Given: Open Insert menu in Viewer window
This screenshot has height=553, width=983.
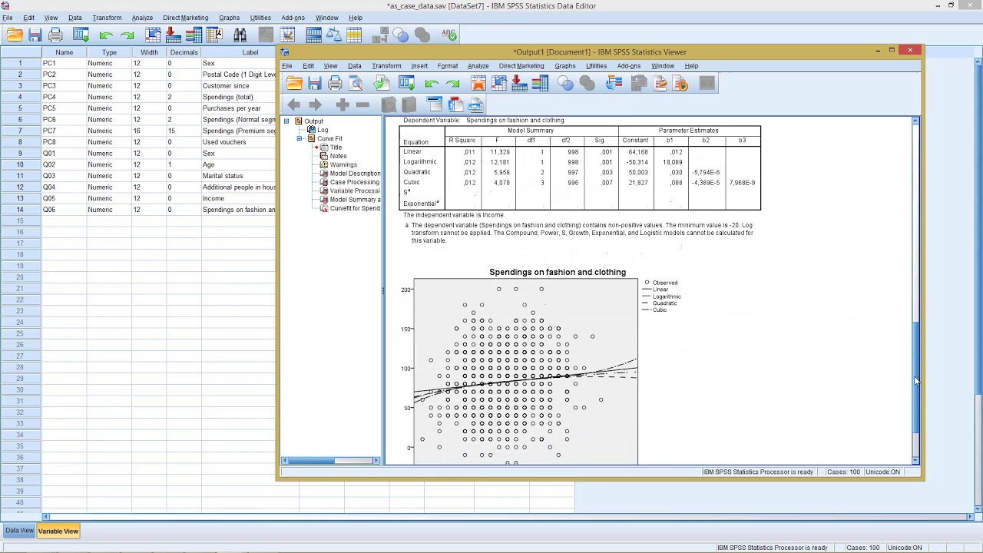Looking at the screenshot, I should coord(419,66).
